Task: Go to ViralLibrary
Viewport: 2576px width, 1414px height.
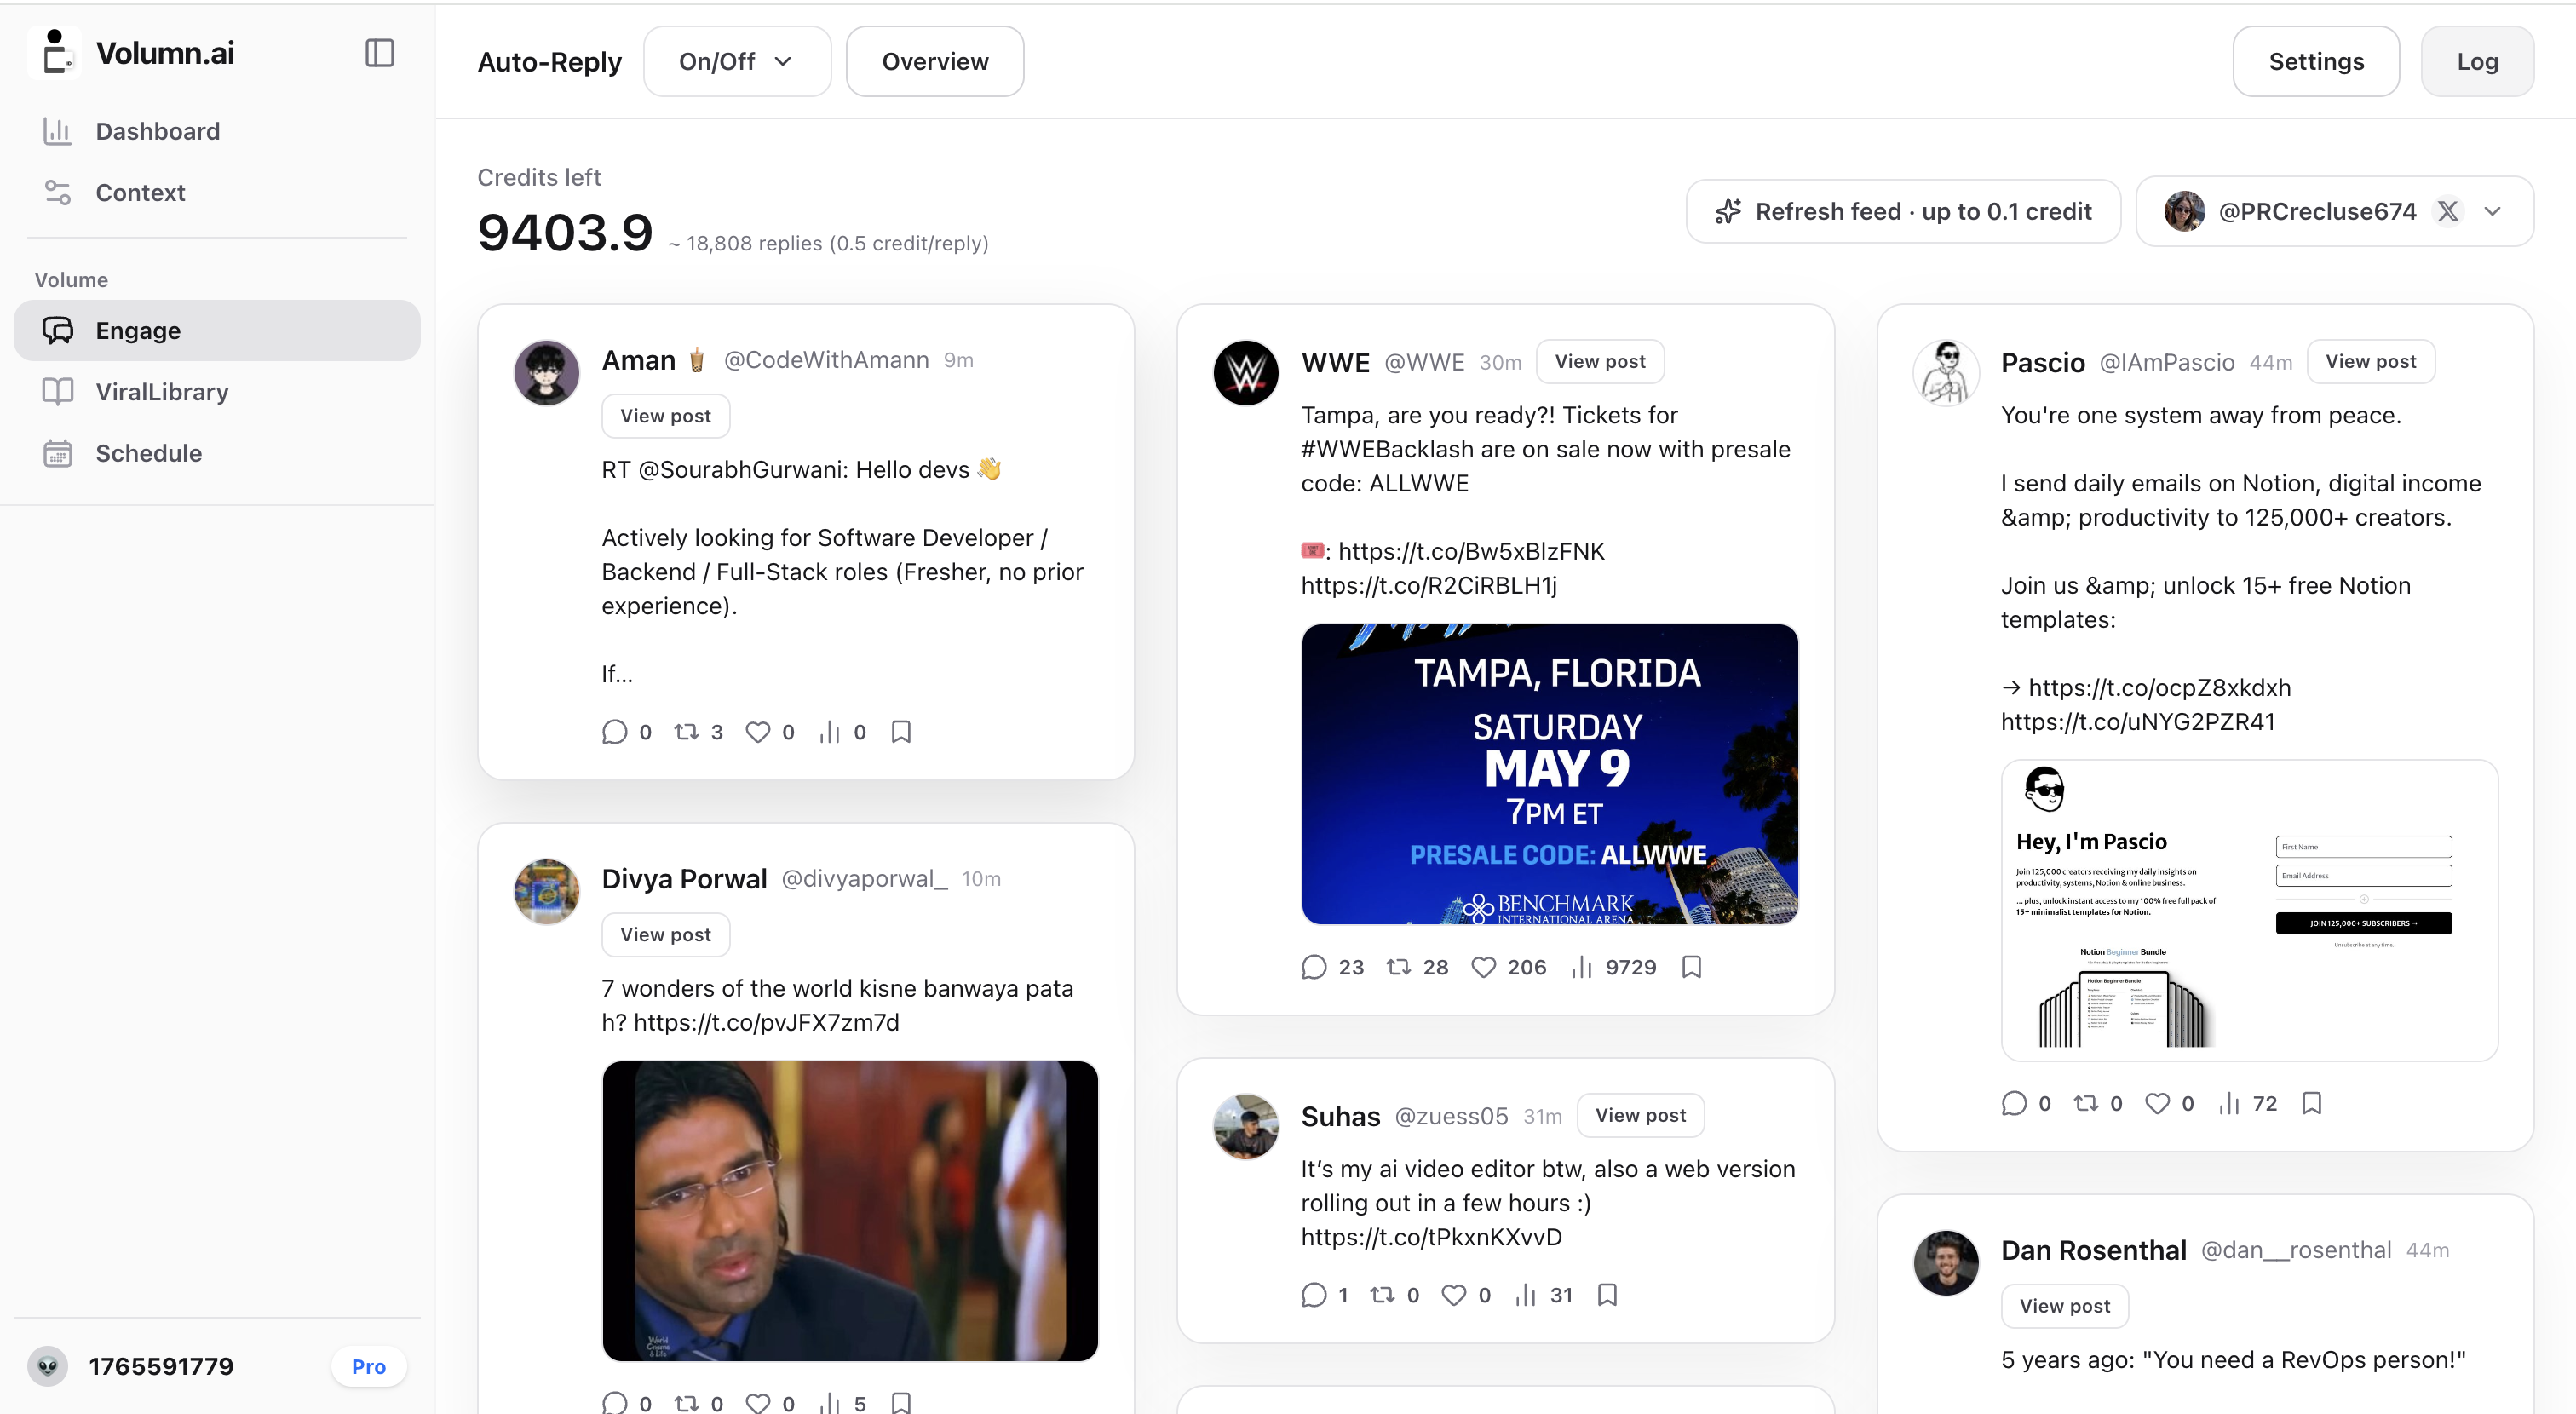Action: click(216, 391)
